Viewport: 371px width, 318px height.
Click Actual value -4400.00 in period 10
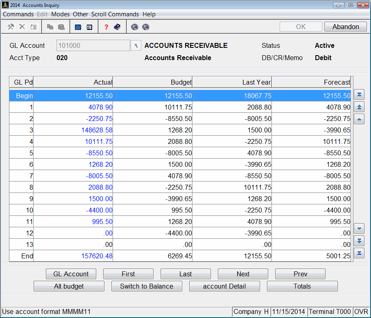[x=100, y=210]
